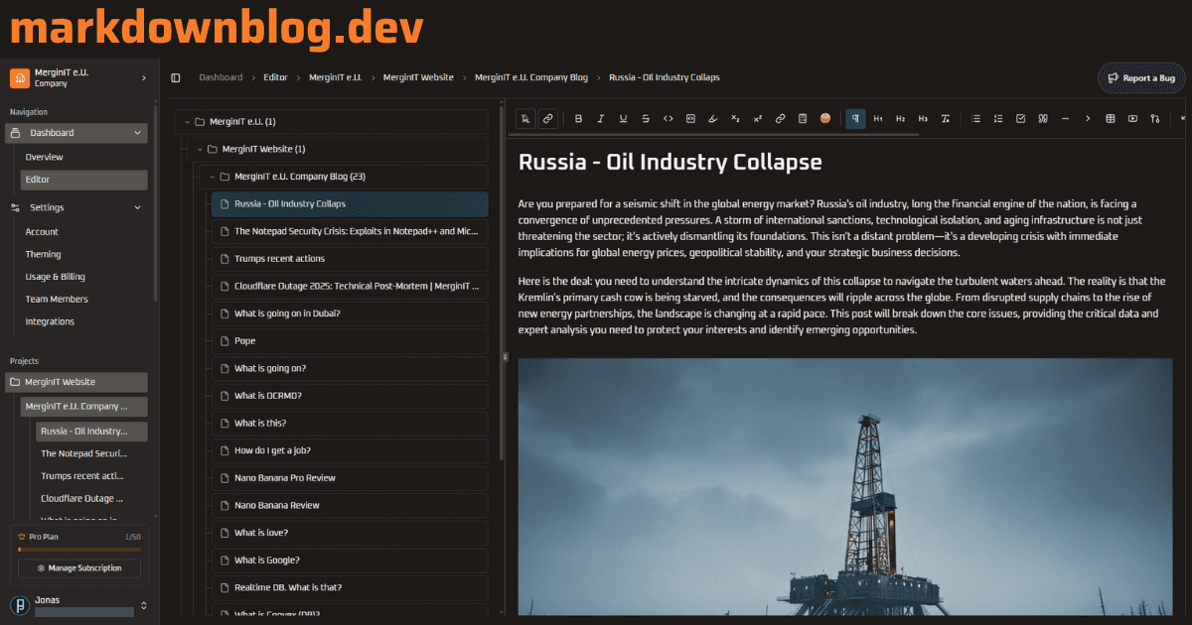
Task: Insert a table using the toolbar
Action: point(1111,119)
